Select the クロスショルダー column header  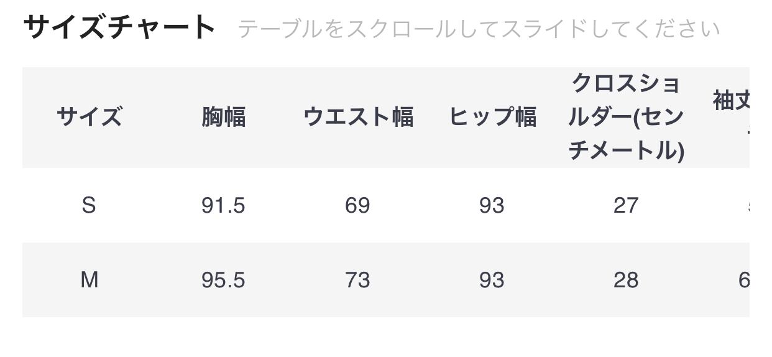click(x=626, y=117)
